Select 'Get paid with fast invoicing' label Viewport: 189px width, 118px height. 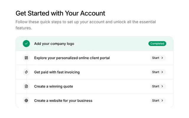click(57, 72)
